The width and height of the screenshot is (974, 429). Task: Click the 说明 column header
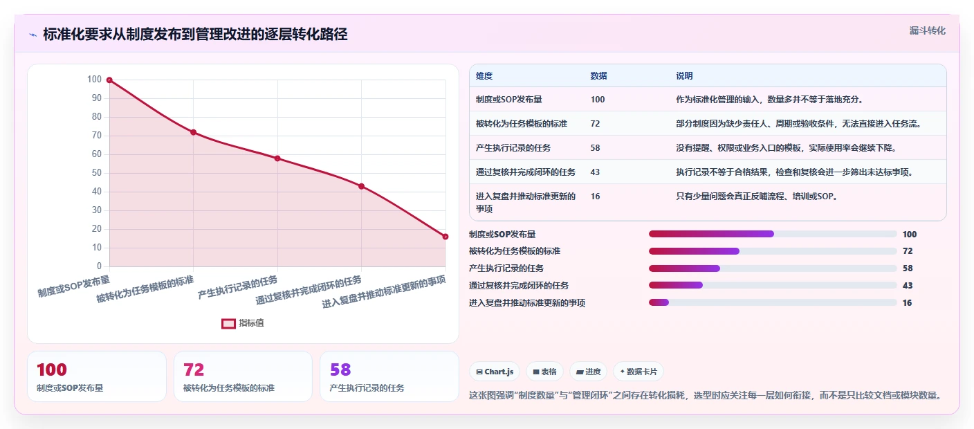(x=684, y=76)
